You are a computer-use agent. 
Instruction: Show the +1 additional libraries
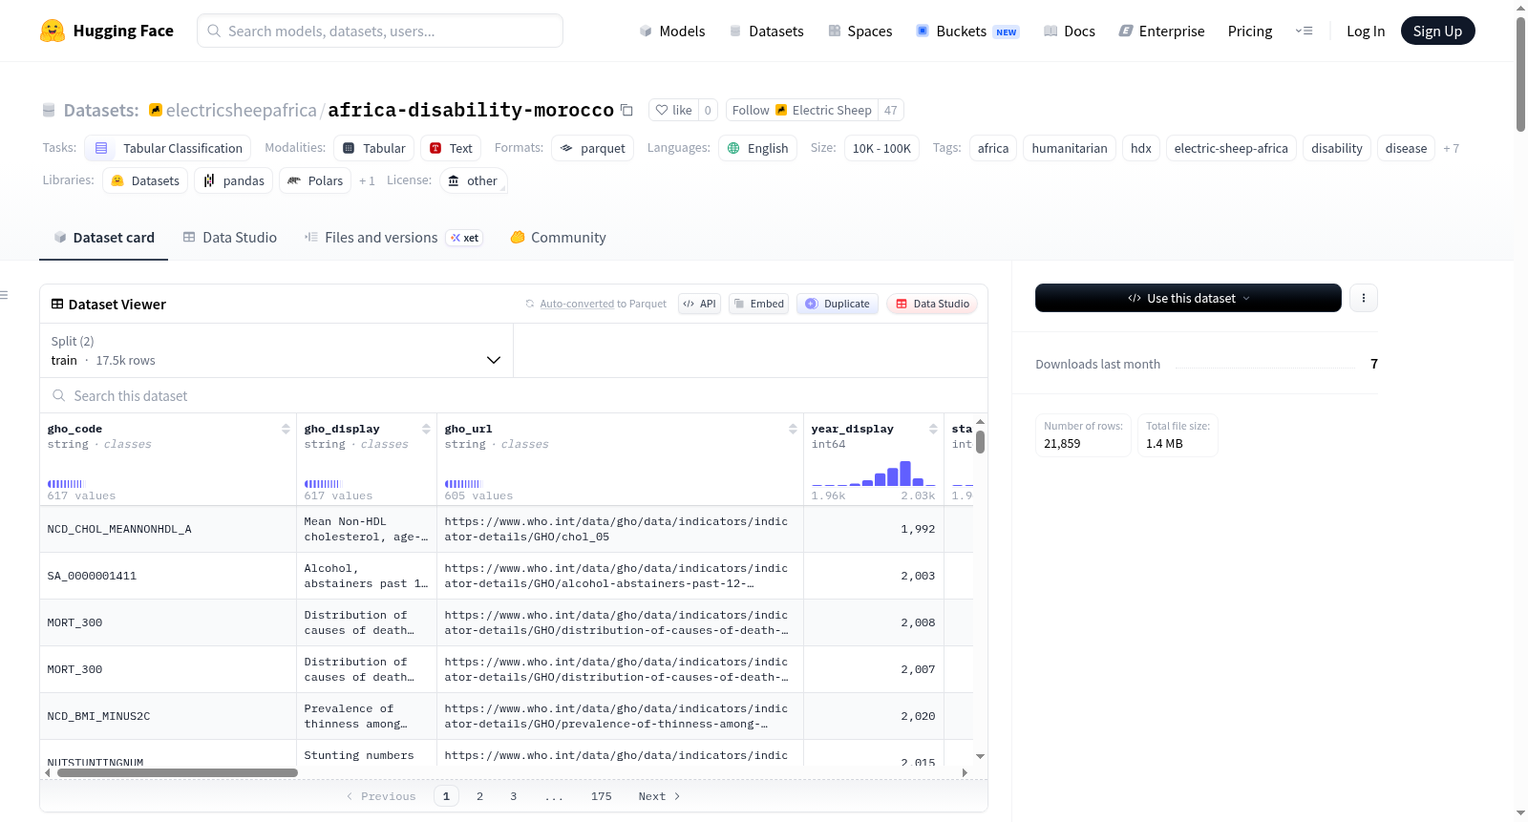point(367,180)
